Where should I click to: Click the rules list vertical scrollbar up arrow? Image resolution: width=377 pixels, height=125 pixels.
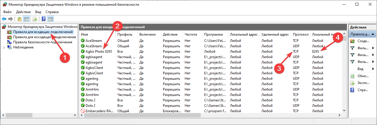(345, 34)
